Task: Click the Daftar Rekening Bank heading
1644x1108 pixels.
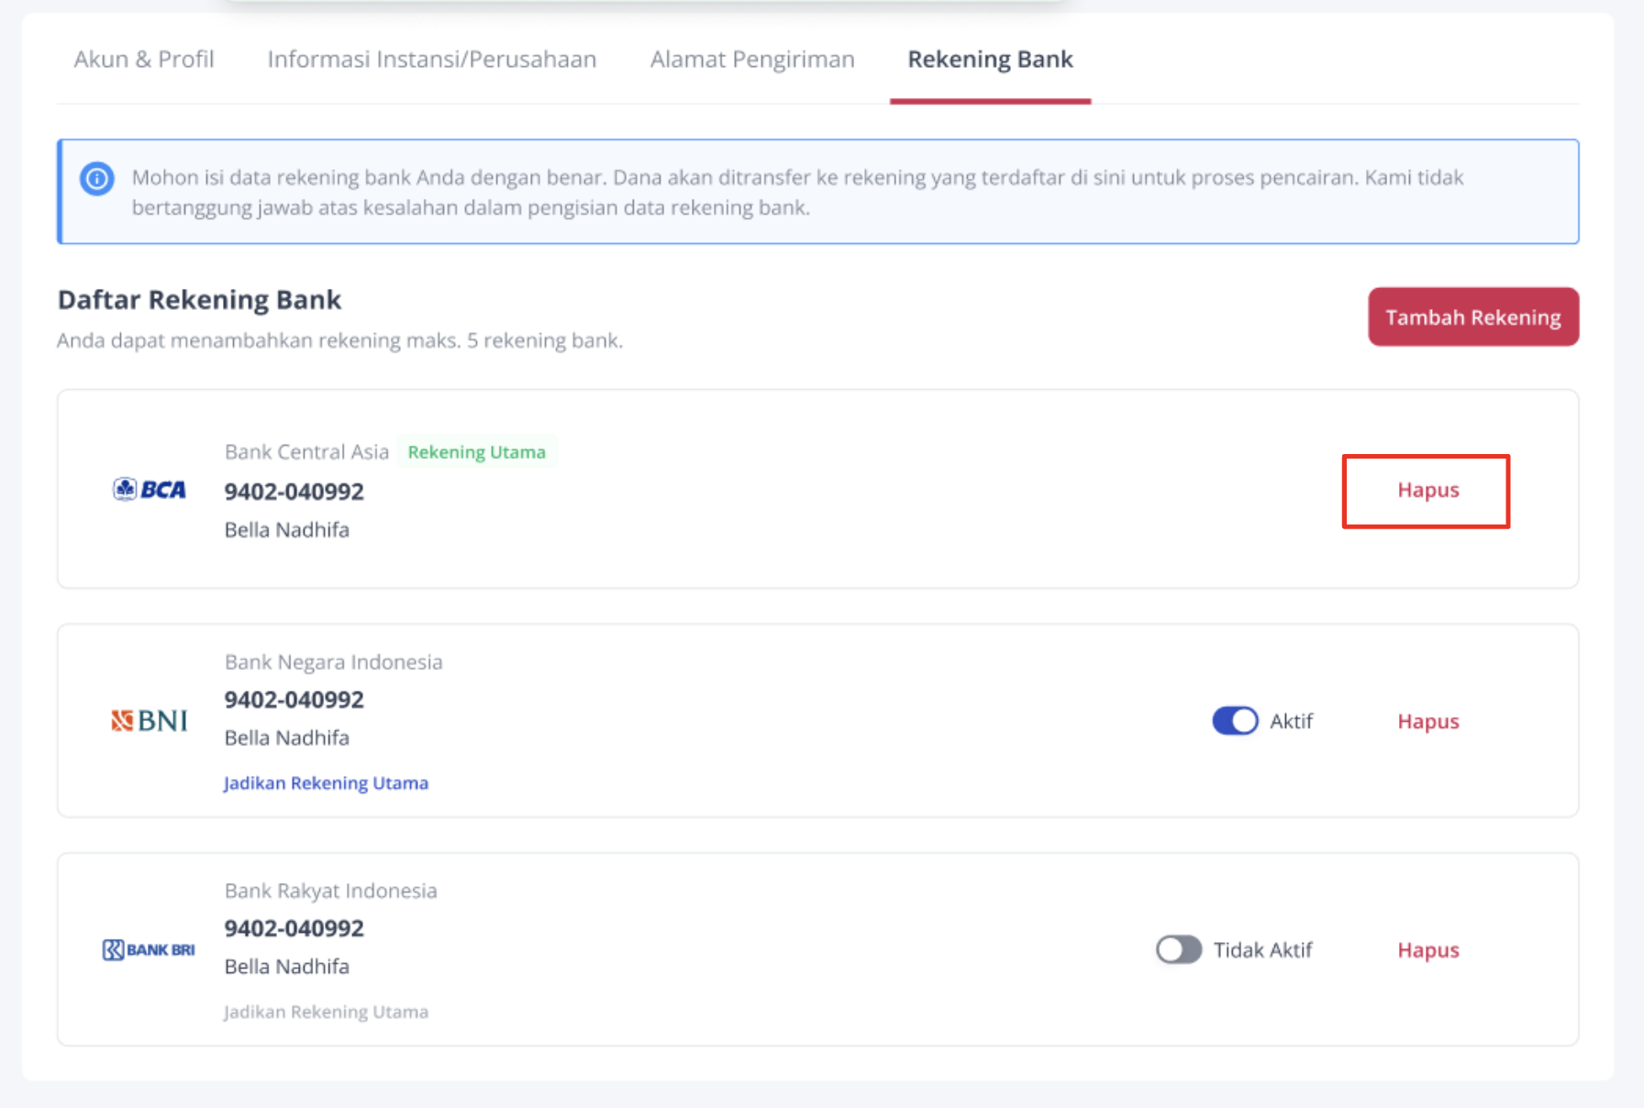Action: click(199, 300)
